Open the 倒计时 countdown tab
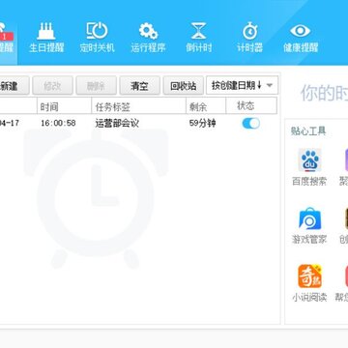Viewport: 348px width, 348px height. pyautogui.click(x=199, y=38)
